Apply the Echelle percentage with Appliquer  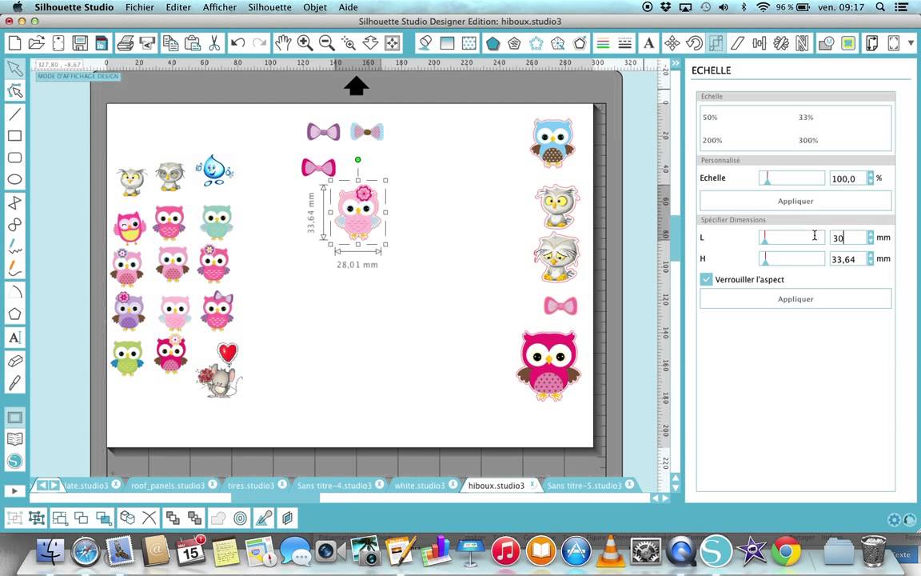point(795,201)
